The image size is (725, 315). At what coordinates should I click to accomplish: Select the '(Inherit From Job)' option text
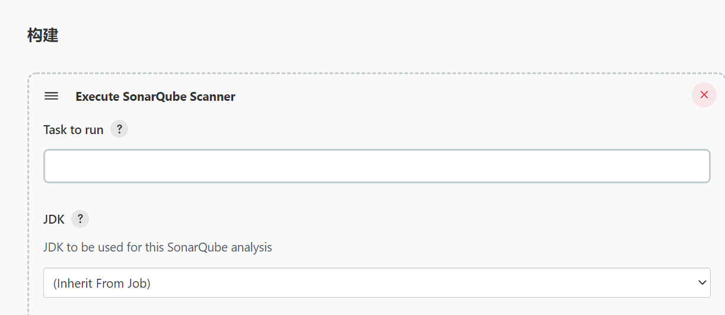click(x=101, y=284)
